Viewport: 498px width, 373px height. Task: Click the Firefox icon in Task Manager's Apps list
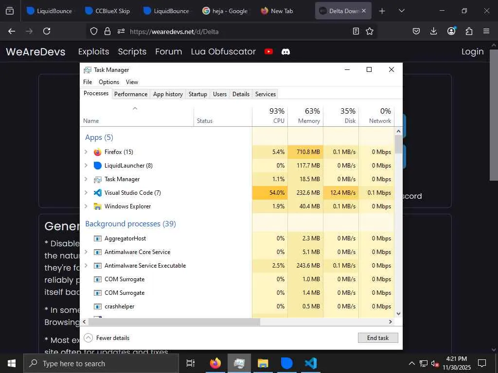point(97,152)
